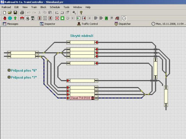Open the Train menu
This screenshot has width=186, height=139.
34,7
